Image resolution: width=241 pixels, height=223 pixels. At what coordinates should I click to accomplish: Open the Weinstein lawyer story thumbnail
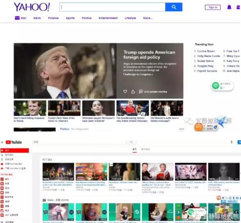coord(99,108)
